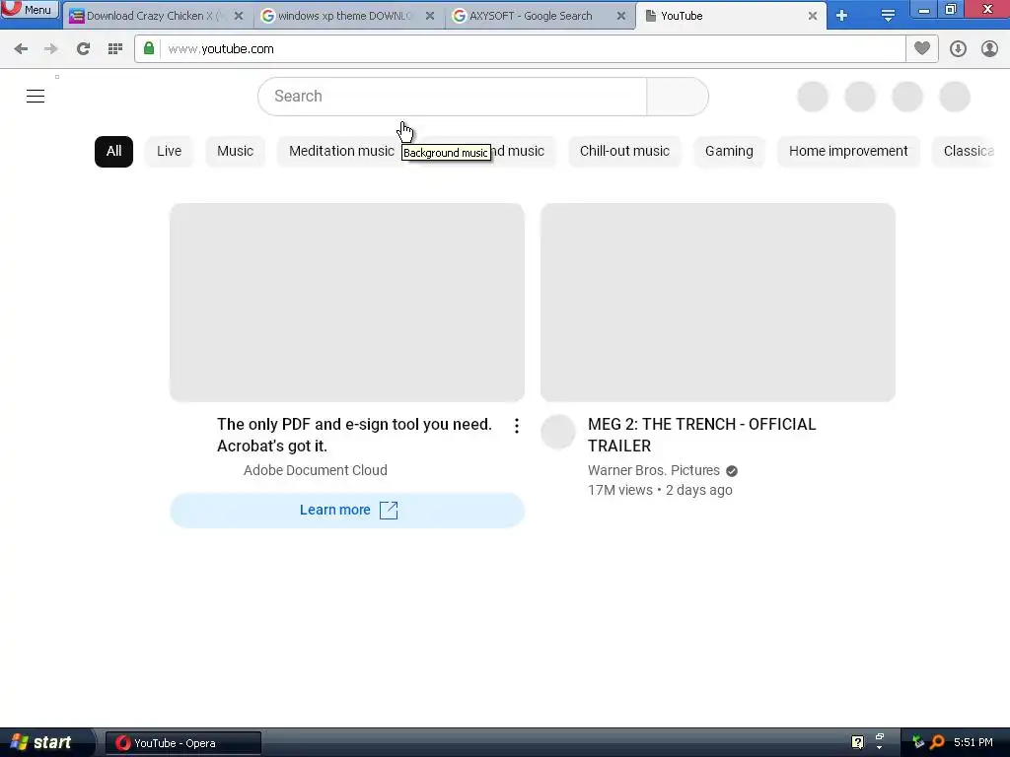
Task: Select the Live filter chip
Action: 170,151
